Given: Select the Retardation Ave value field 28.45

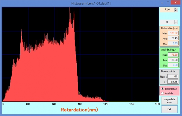Looking at the screenshot, I should coord(173,38).
